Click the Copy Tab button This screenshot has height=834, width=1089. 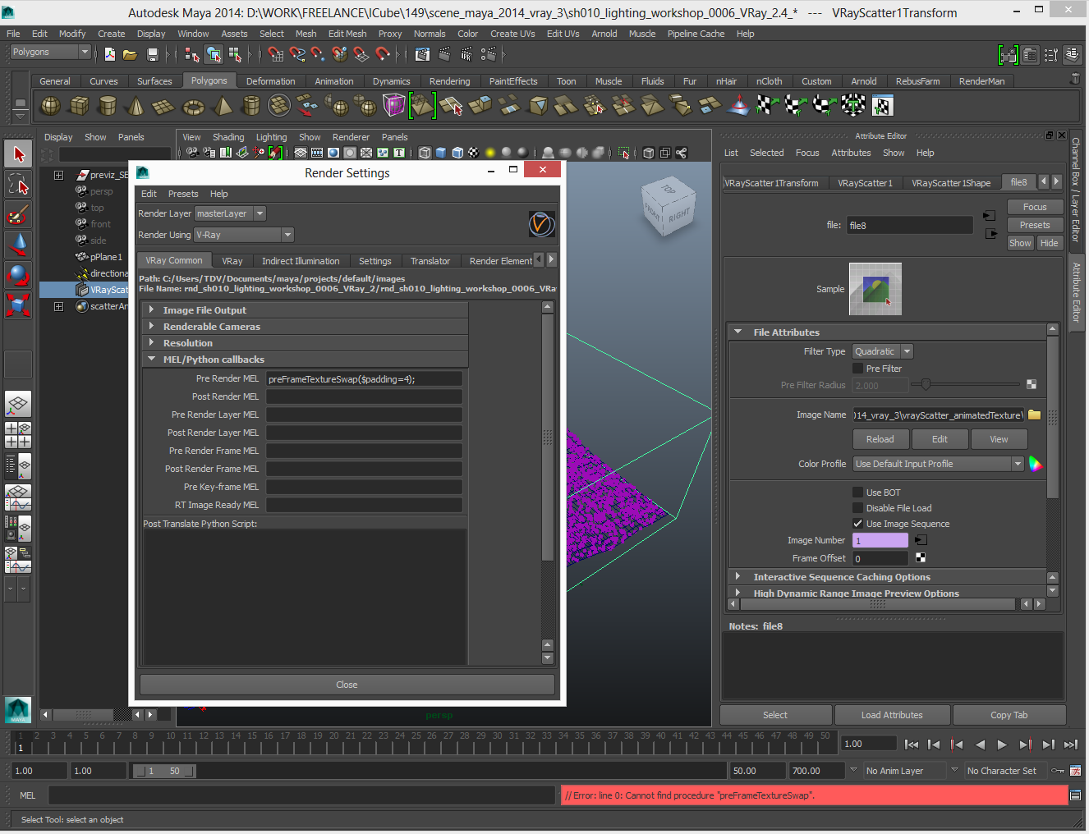click(1009, 715)
